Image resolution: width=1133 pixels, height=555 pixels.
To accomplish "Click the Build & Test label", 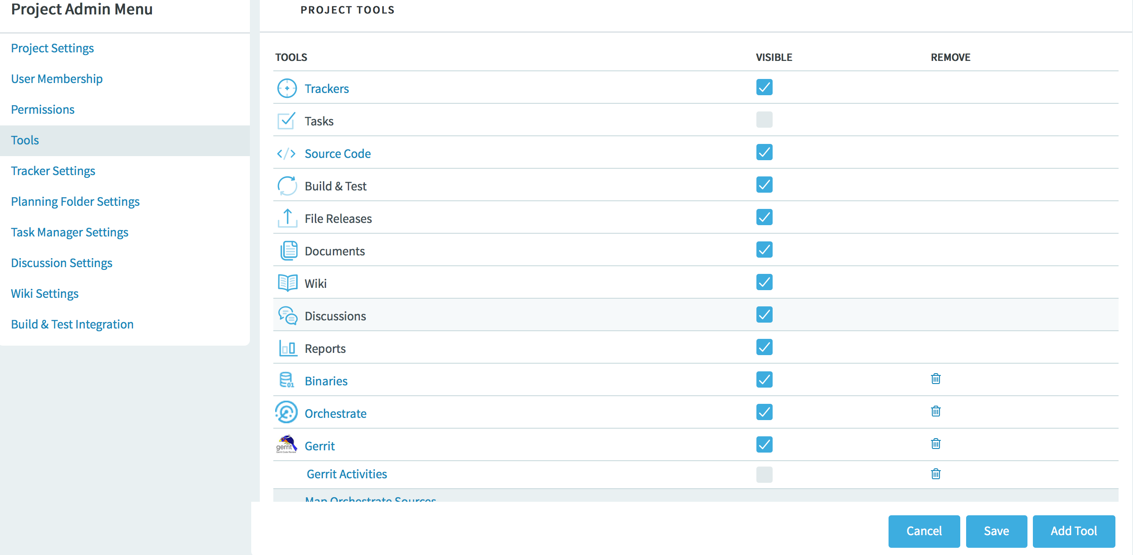I will (336, 186).
